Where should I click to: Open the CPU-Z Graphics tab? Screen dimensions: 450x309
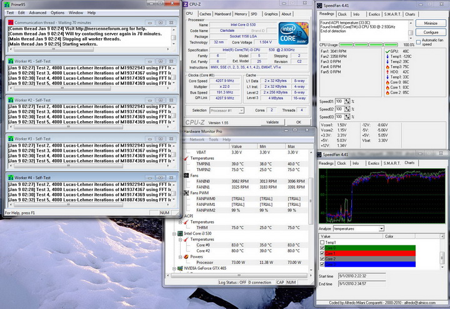pyautogui.click(x=271, y=14)
